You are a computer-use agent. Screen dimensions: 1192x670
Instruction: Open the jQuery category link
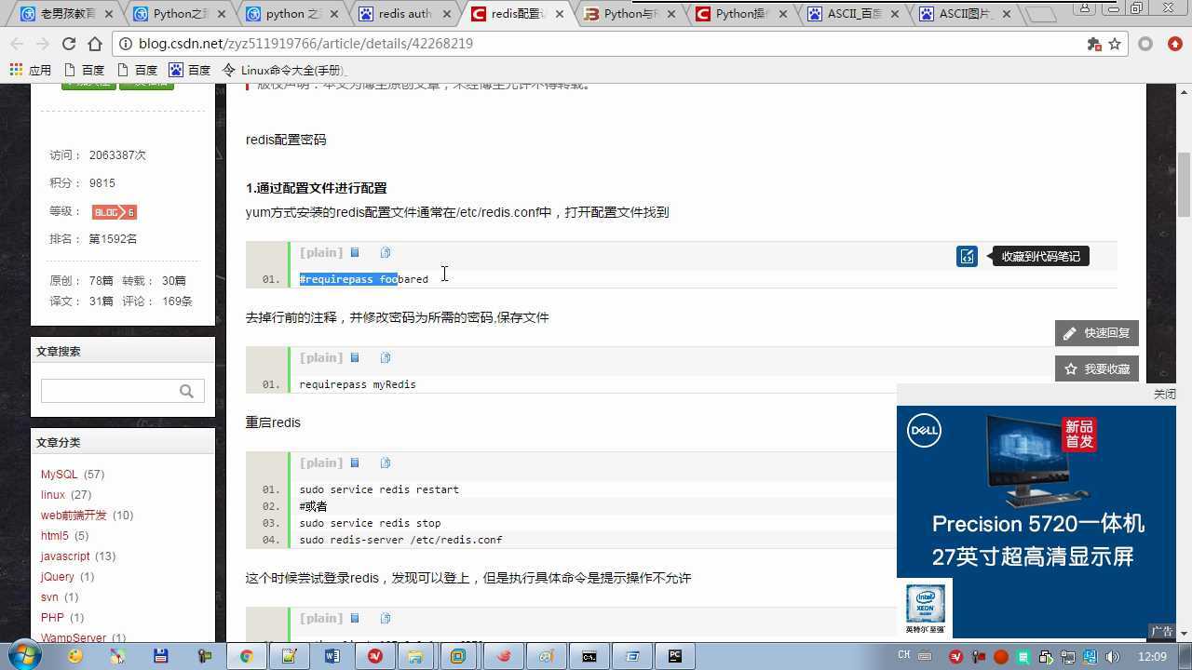coord(57,577)
